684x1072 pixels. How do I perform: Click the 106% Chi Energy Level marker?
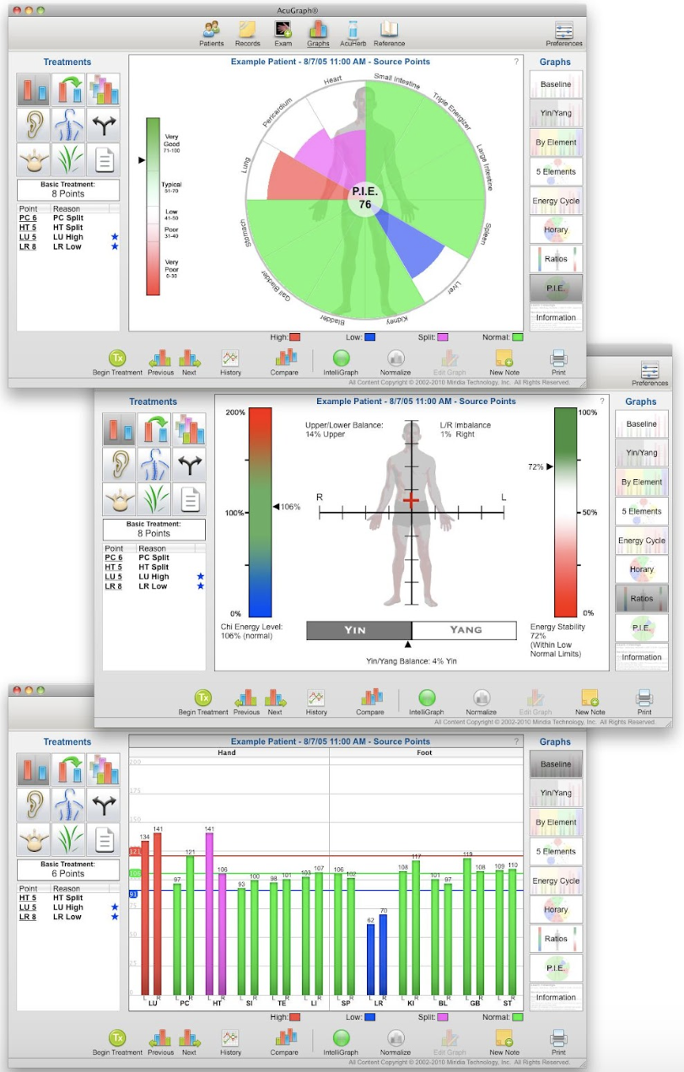tap(275, 507)
